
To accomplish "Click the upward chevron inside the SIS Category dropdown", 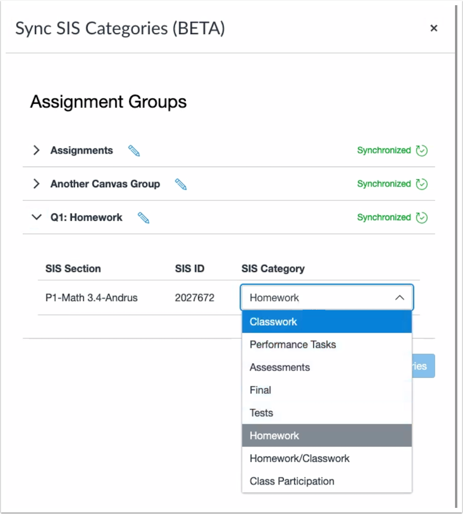I will click(400, 298).
